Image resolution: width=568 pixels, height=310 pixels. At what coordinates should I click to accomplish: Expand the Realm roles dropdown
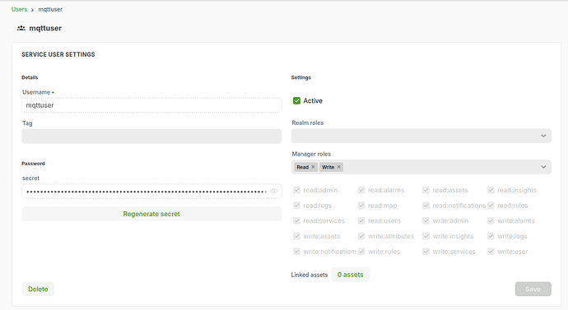coord(421,136)
